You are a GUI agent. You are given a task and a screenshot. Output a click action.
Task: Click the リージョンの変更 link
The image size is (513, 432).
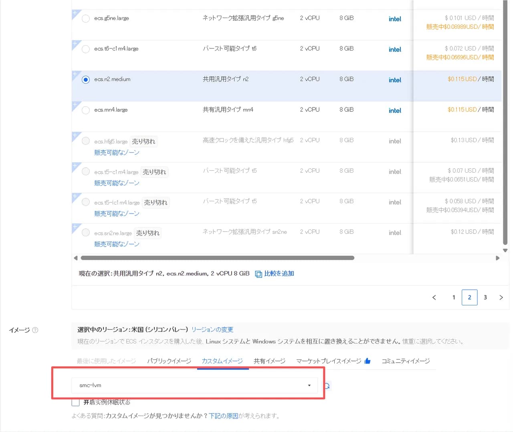coord(212,329)
